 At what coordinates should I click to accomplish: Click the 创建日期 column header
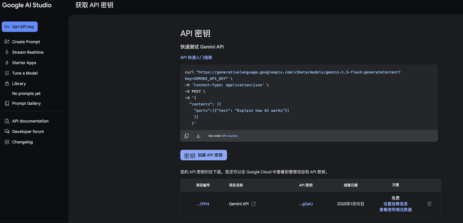tap(351, 185)
